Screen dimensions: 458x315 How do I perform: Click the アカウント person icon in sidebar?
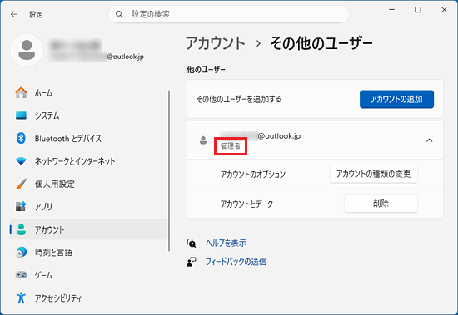21,229
